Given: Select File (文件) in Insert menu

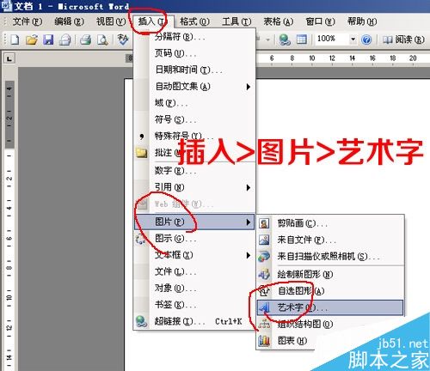Looking at the screenshot, I should tap(194, 271).
